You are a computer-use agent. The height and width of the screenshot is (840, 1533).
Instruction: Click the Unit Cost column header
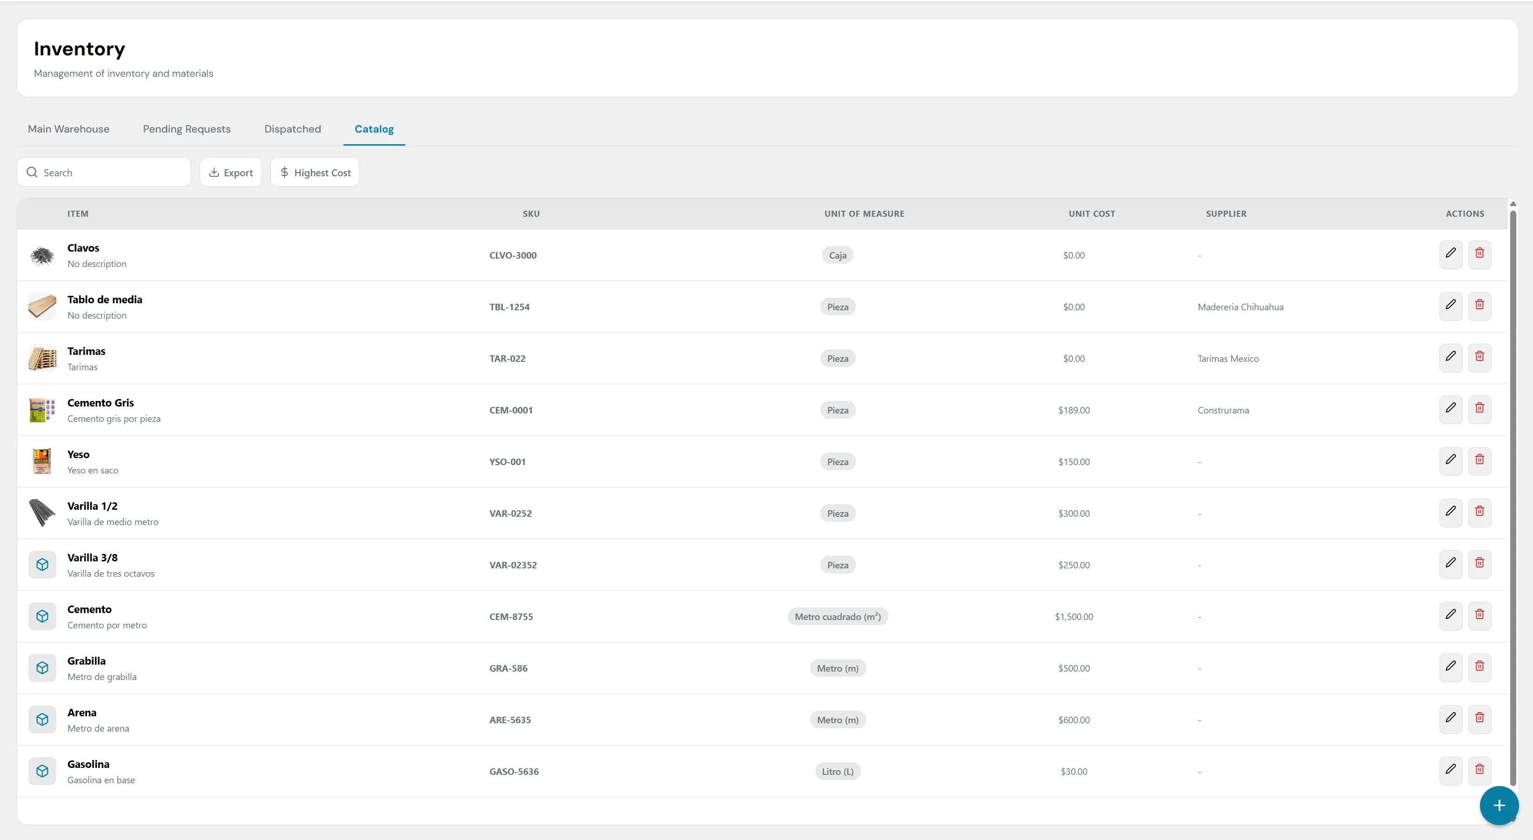point(1091,213)
